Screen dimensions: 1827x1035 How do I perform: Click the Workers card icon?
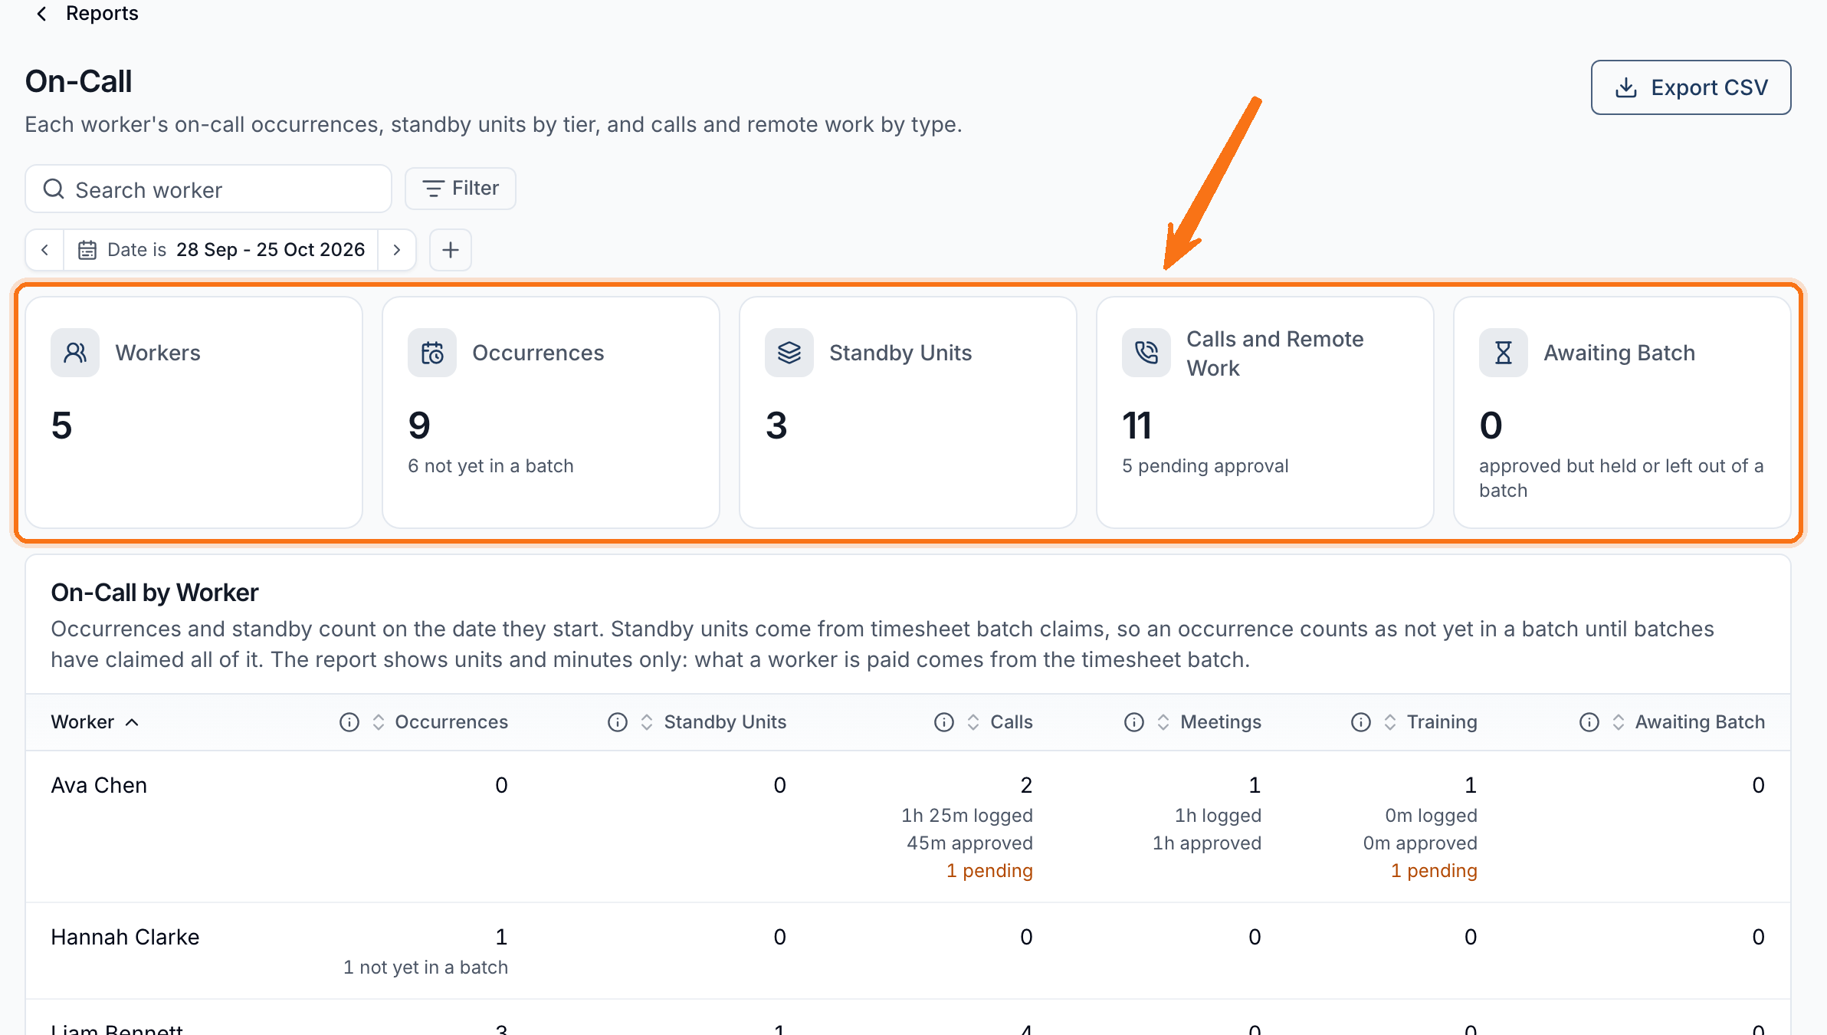(x=75, y=353)
